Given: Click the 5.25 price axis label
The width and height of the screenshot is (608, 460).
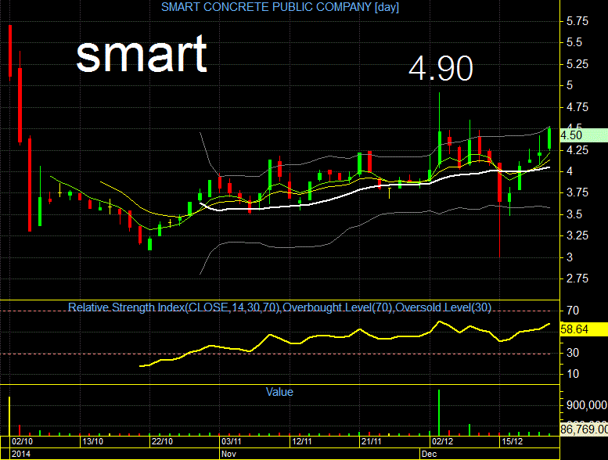Looking at the screenshot, I should (x=577, y=64).
